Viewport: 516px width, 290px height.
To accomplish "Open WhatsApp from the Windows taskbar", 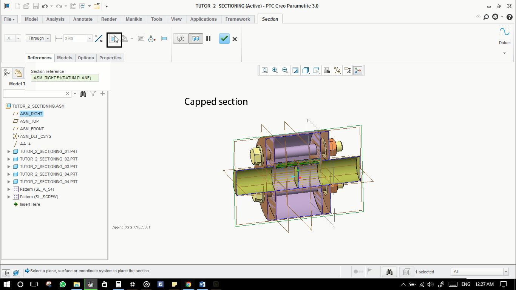I will 63,284.
